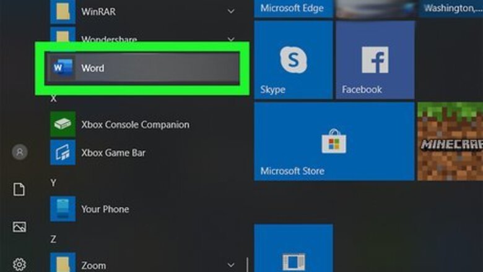Open Documents from Start sidebar
Screen dimensions: 483x272
(x=19, y=189)
